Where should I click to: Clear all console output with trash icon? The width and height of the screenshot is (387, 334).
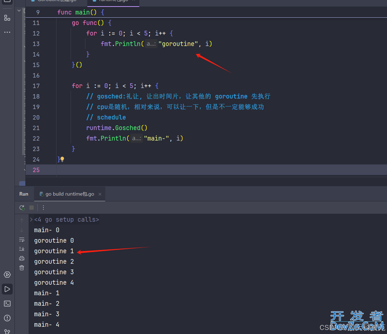point(22,268)
